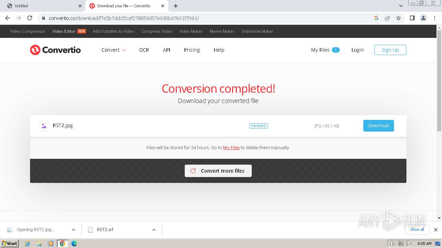The width and height of the screenshot is (442, 248).
Task: Close the Convertio download tab
Action: pos(163,6)
